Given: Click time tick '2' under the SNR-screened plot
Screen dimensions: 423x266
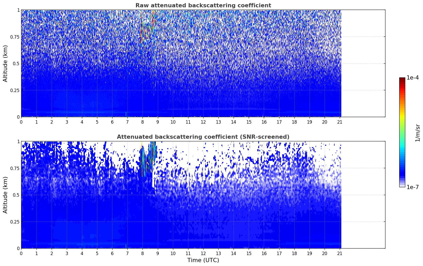Looking at the screenshot, I should click(52, 253).
